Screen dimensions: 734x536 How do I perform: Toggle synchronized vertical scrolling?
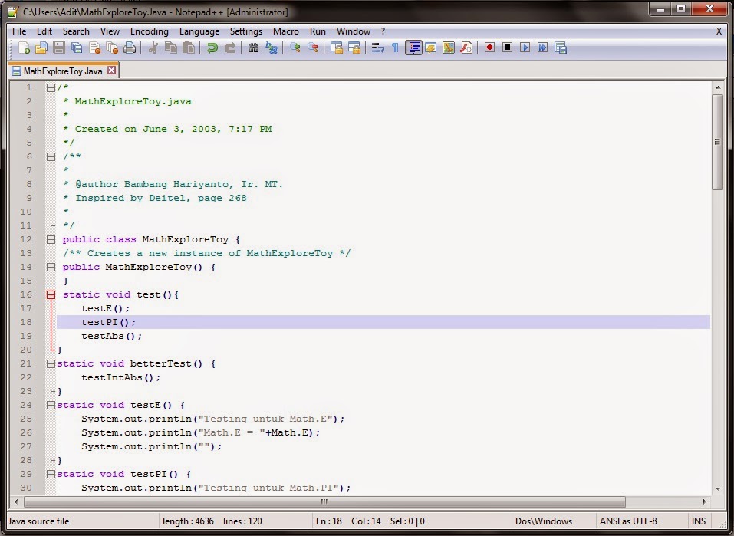click(x=337, y=48)
